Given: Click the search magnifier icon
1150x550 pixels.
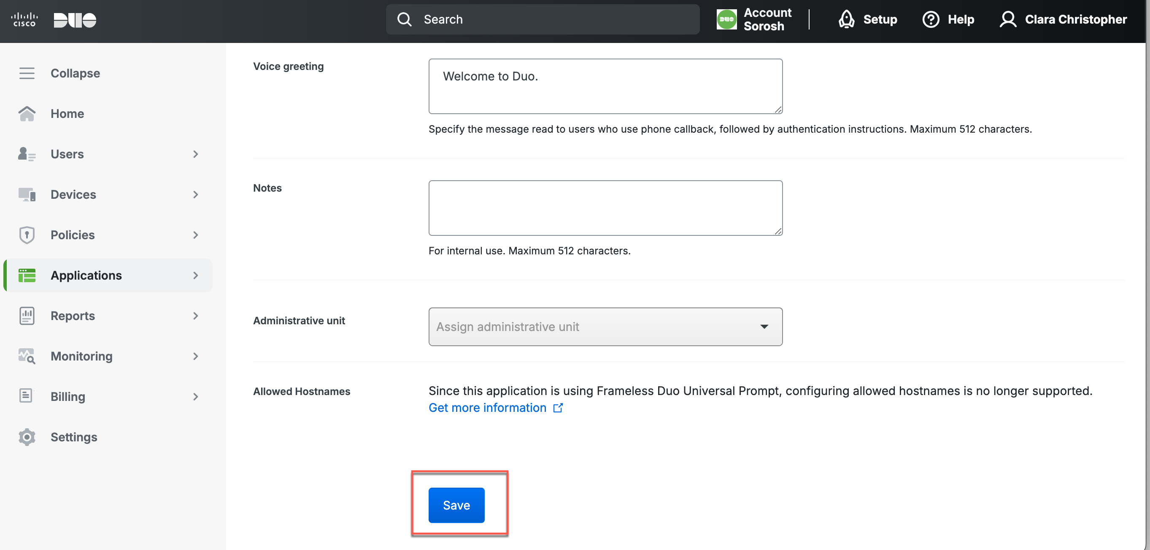Looking at the screenshot, I should [405, 20].
